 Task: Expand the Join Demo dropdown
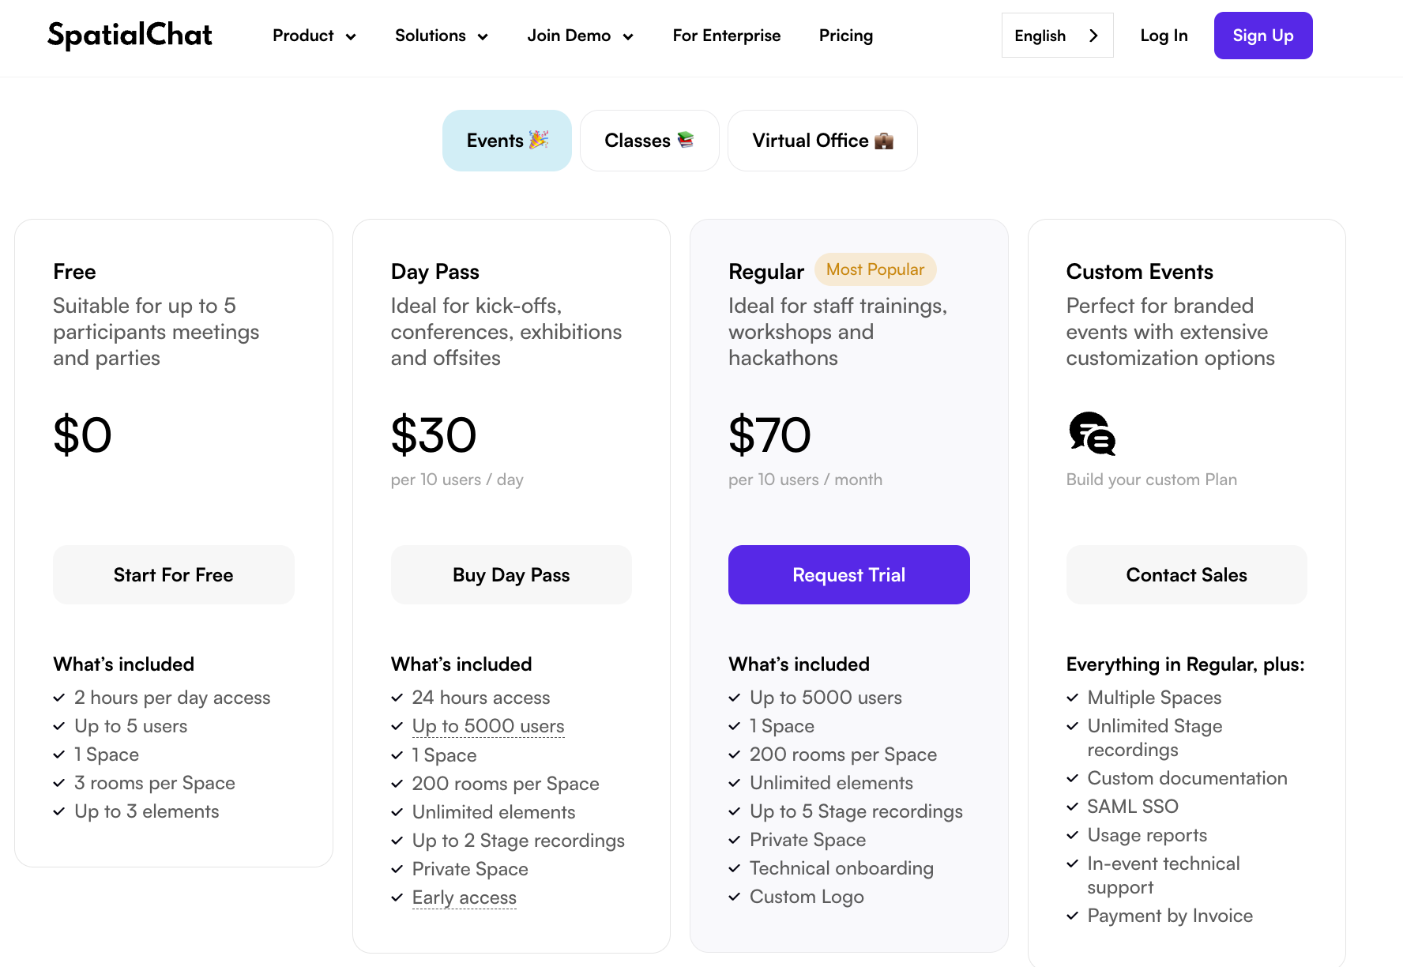click(x=581, y=36)
